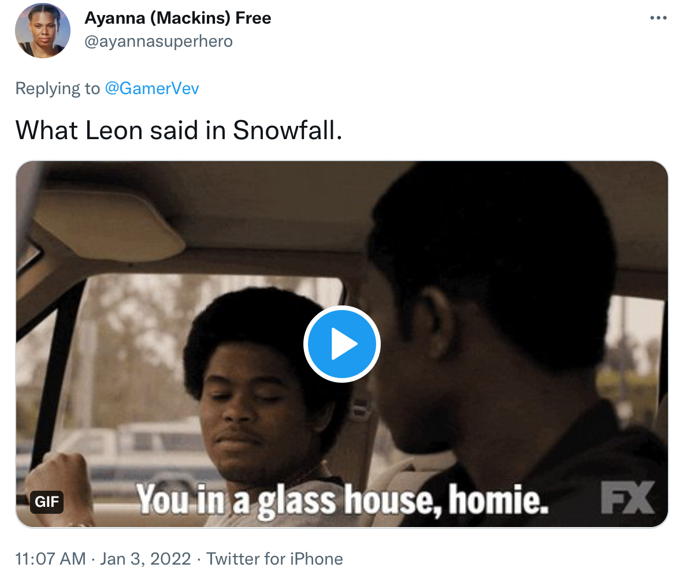Click the word 'Leon' in the tweet
The height and width of the screenshot is (575, 687).
114,130
